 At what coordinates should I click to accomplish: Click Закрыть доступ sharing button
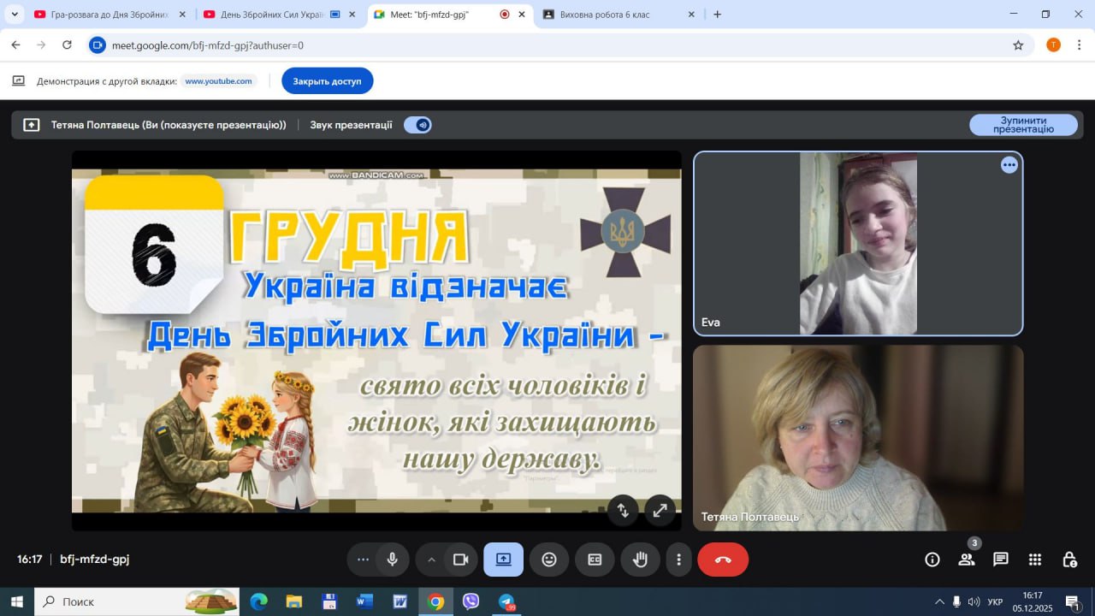coord(327,81)
